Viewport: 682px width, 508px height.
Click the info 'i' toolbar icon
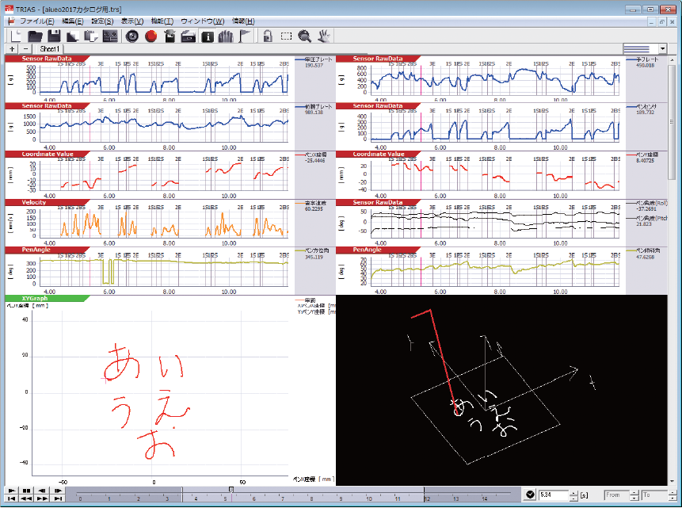208,36
